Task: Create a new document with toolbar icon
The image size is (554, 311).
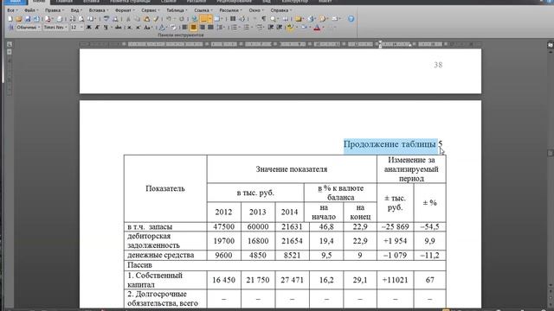Action: point(10,19)
